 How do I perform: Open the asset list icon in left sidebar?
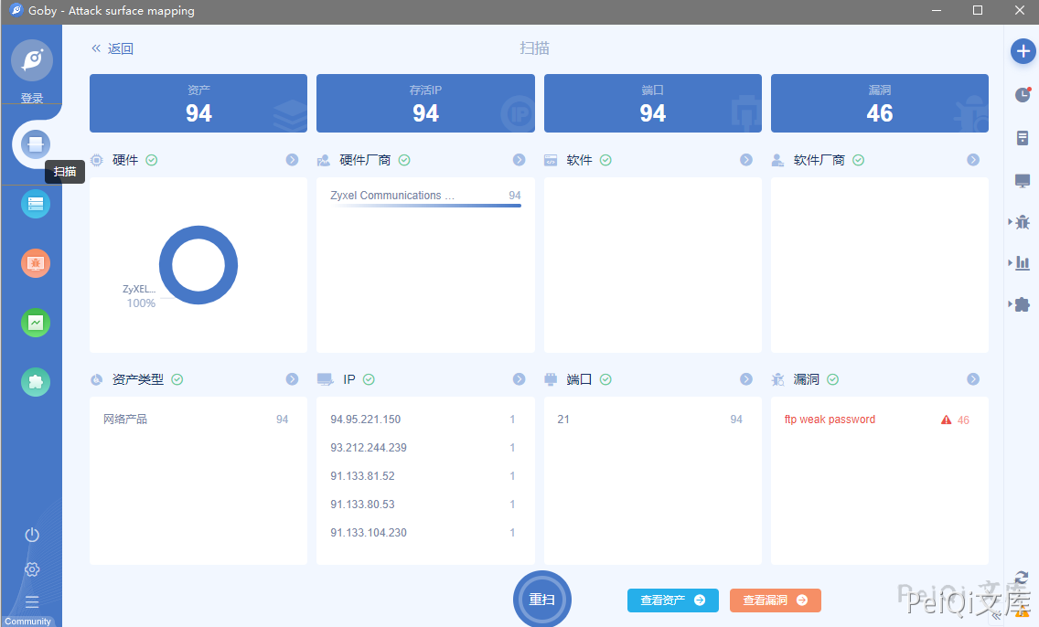click(x=36, y=204)
